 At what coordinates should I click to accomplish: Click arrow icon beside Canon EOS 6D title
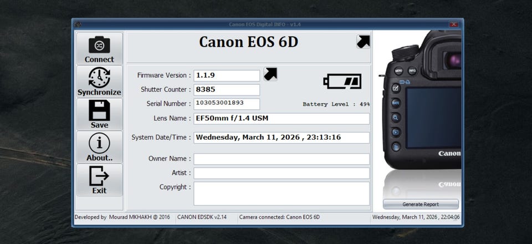[x=363, y=42]
